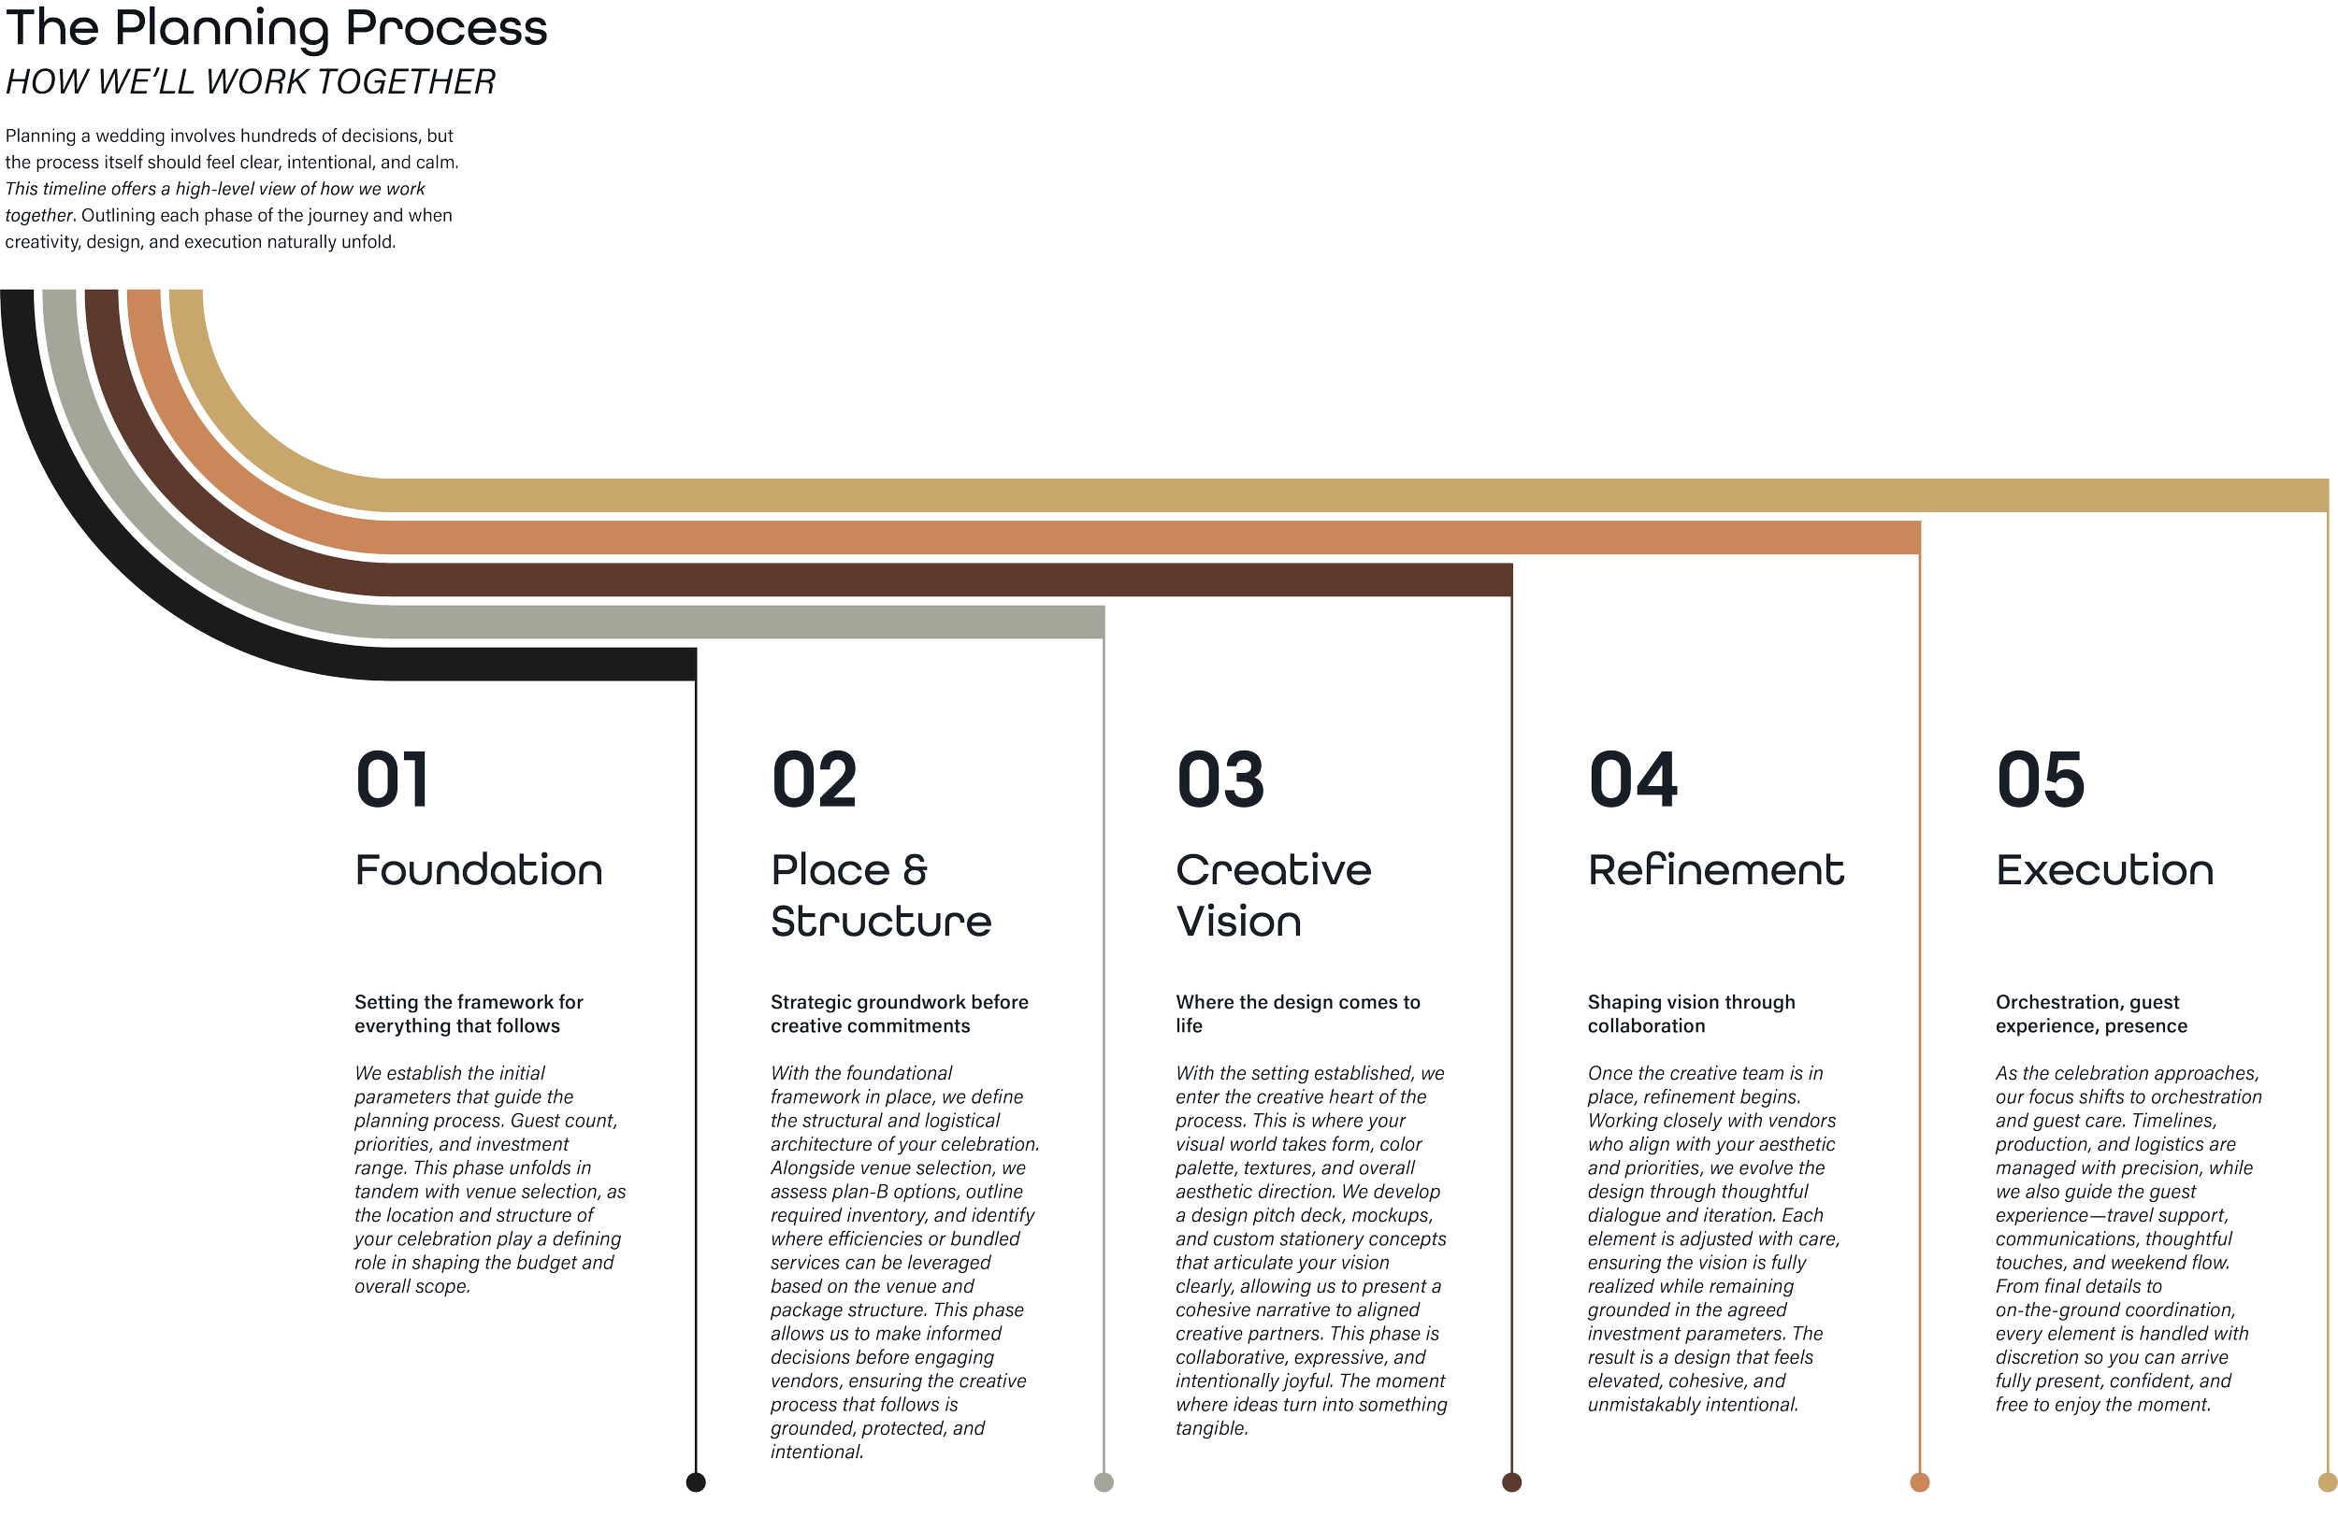Click the Execution heading
The height and width of the screenshot is (1517, 2338).
click(2104, 871)
